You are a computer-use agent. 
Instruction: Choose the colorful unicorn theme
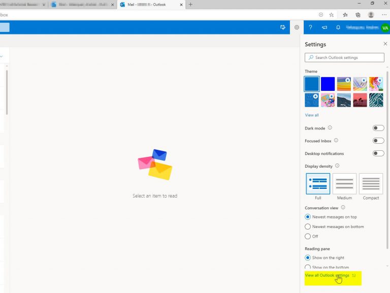pos(376,84)
